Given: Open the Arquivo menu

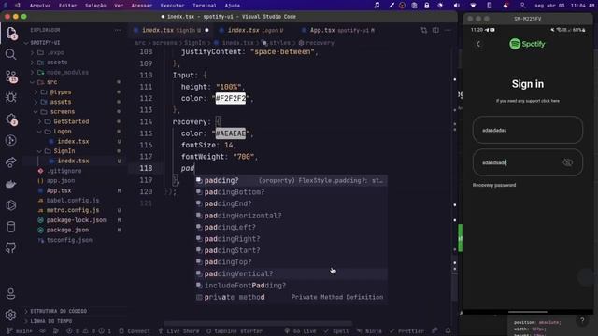Looking at the screenshot, I should 40,6.
